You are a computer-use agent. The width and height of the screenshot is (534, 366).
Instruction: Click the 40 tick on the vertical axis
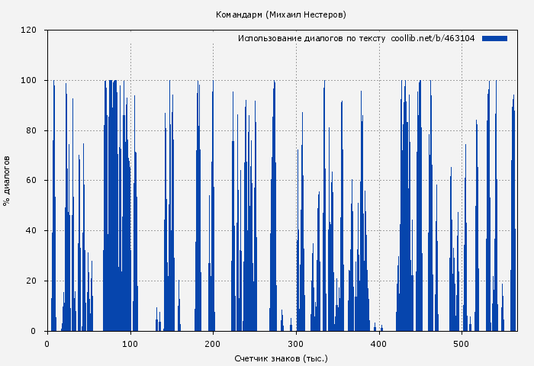[x=31, y=231]
